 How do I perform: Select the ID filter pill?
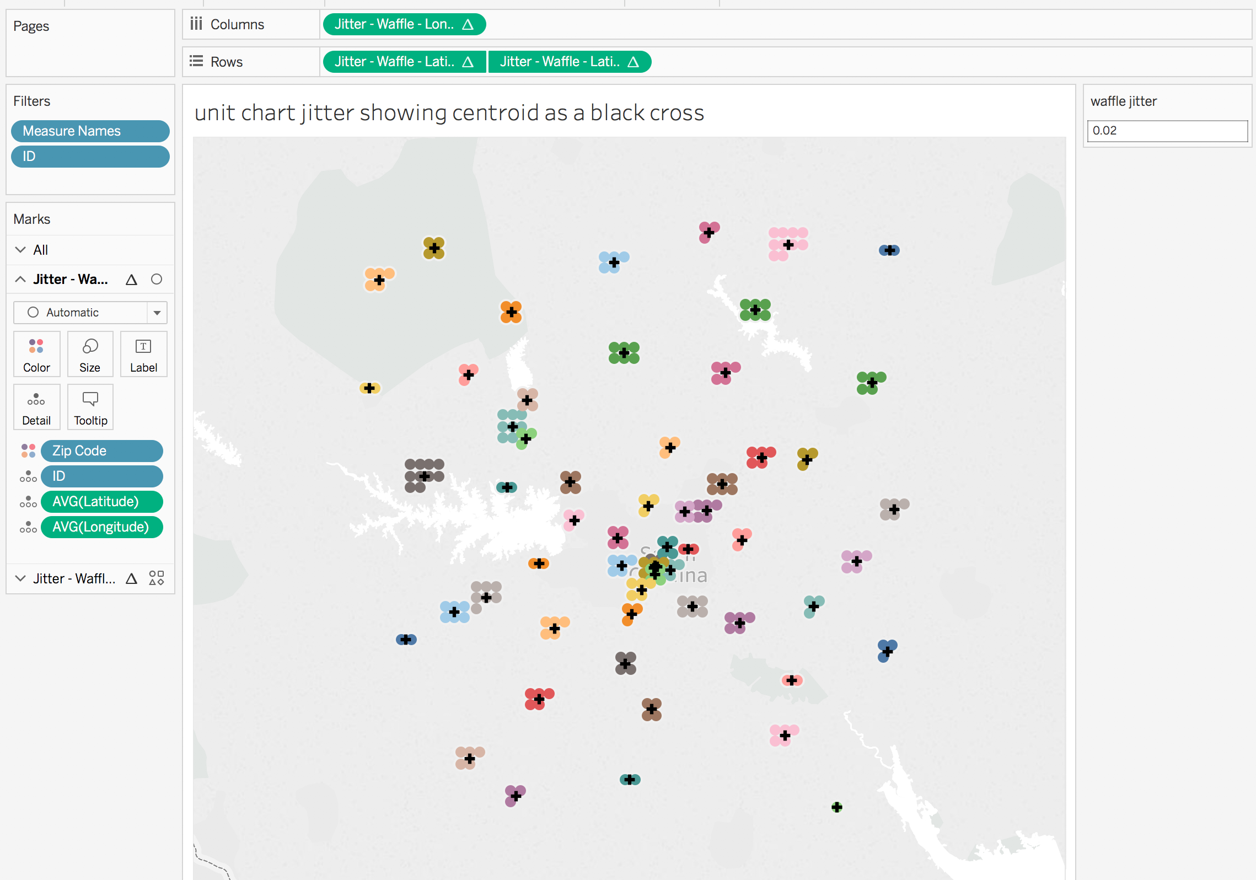(x=90, y=157)
